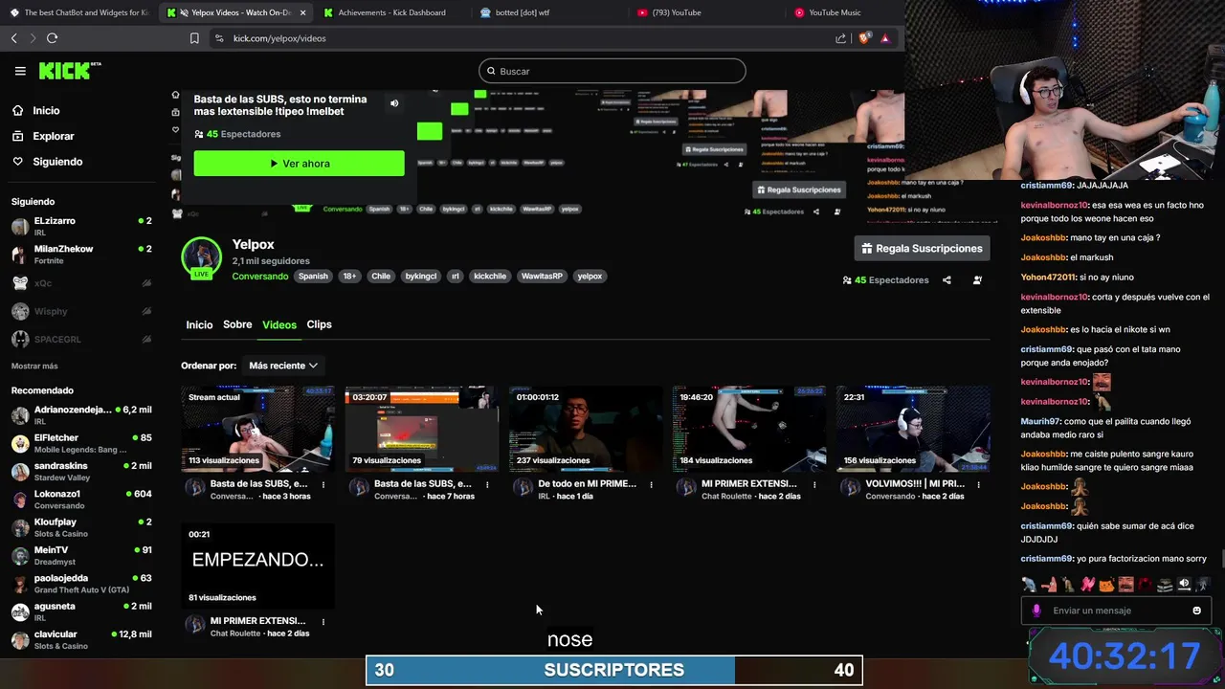1225x689 pixels.
Task: Switch to Inicio channel tab
Action: coord(199,324)
